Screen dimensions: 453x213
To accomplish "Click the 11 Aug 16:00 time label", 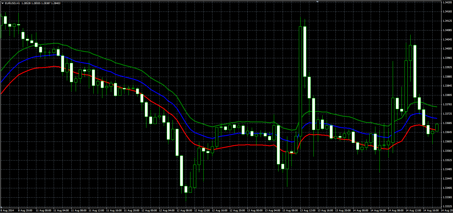I will pyautogui.click(x=114, y=211).
